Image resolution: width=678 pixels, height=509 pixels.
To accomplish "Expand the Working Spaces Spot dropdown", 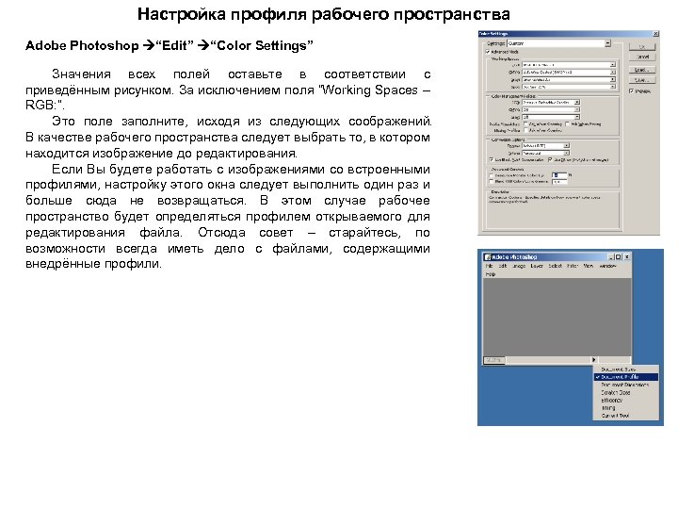I will point(569,87).
